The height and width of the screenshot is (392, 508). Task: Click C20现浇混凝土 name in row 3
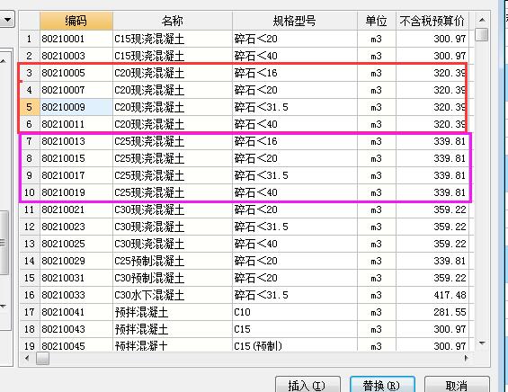(173, 73)
